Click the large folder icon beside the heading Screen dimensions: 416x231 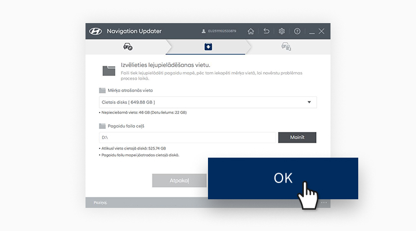click(109, 70)
